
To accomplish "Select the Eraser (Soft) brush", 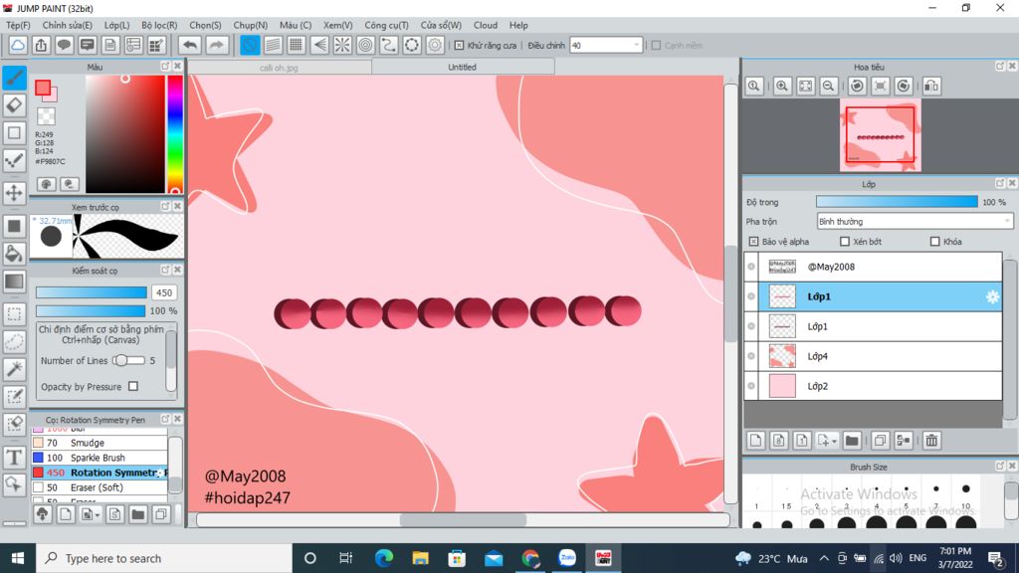I will pos(99,487).
